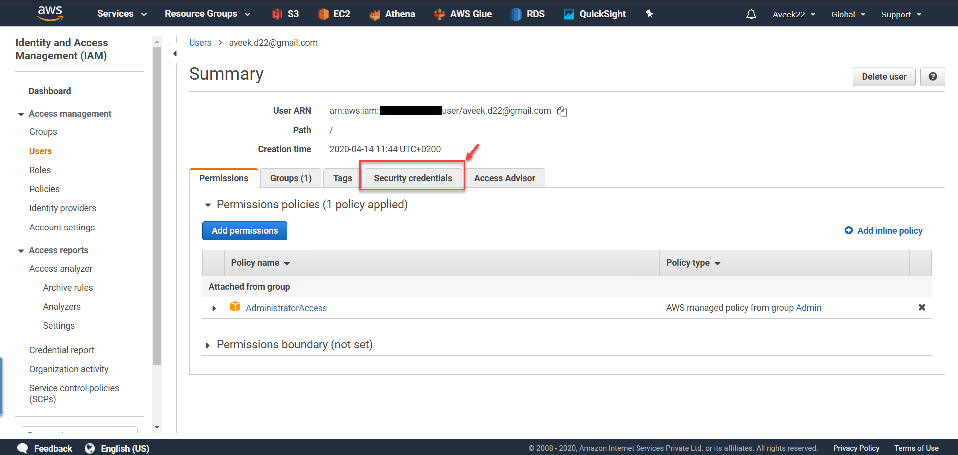
Task: Open the AdministratorAccess policy link
Action: tap(286, 308)
